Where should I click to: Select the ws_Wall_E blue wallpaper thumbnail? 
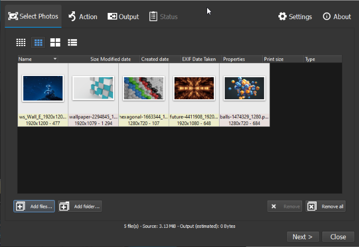43,89
